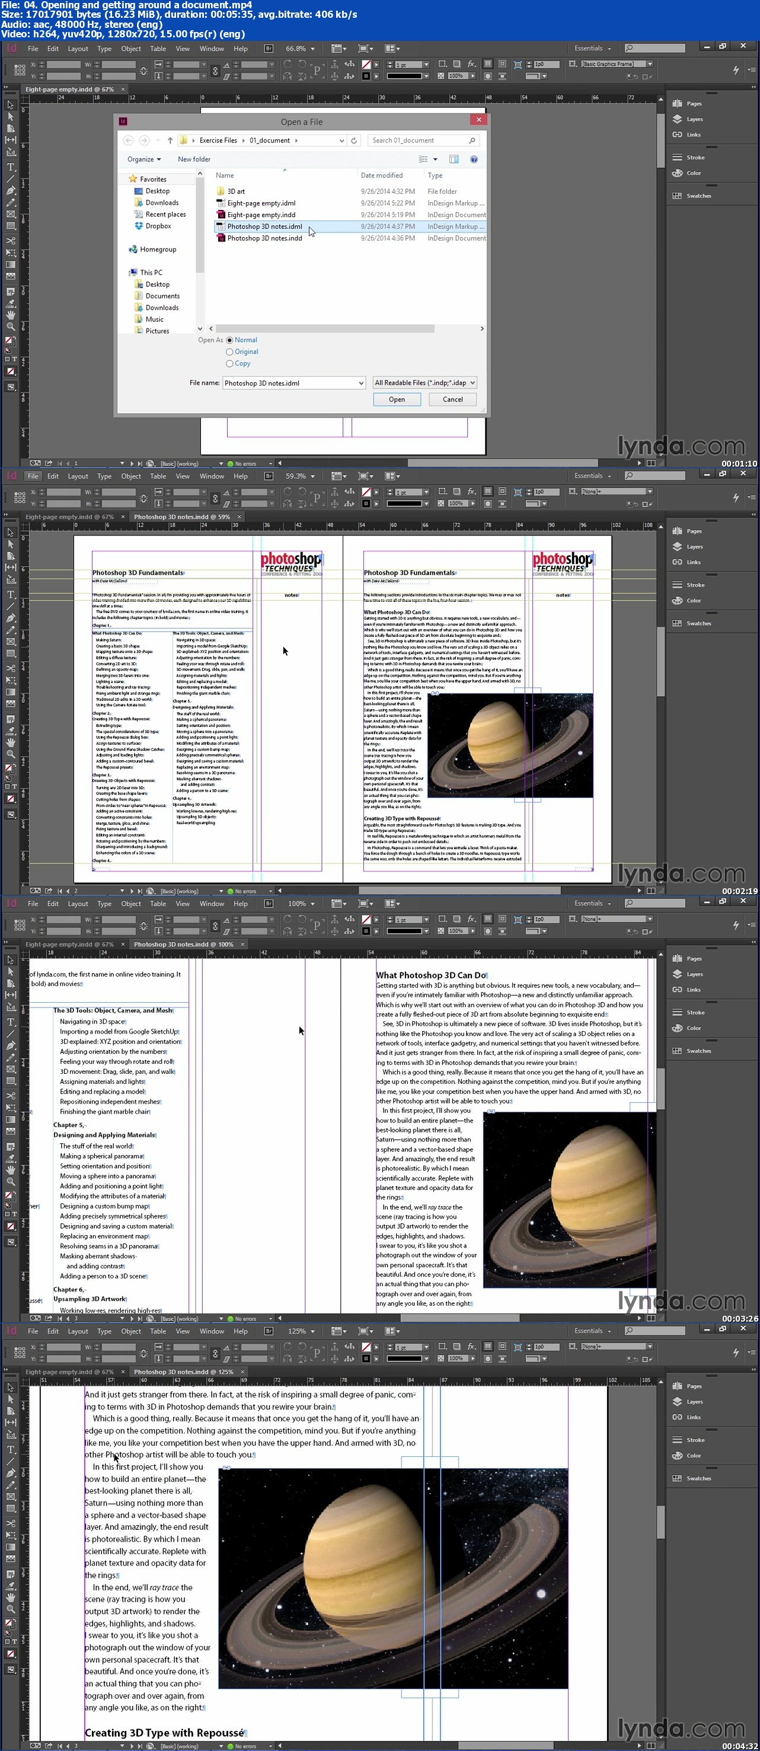Viewport: 760px width, 1751px height.
Task: Pick the Page tool in the 66.8% zoom frame
Action: point(11,128)
